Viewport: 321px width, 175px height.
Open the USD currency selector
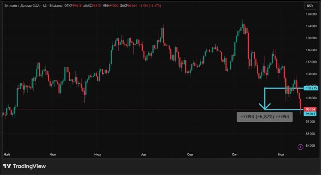coord(310,6)
